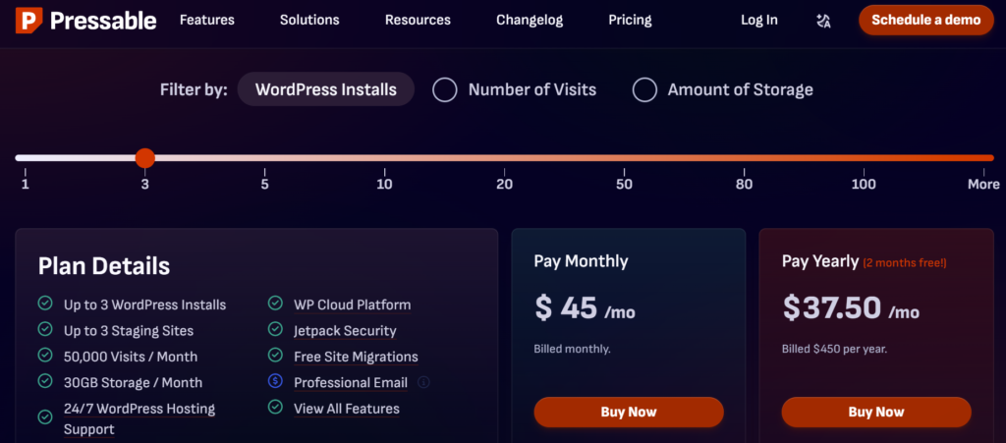This screenshot has width=1006, height=443.
Task: Click Buy Now under Pay Yearly
Action: coord(876,412)
